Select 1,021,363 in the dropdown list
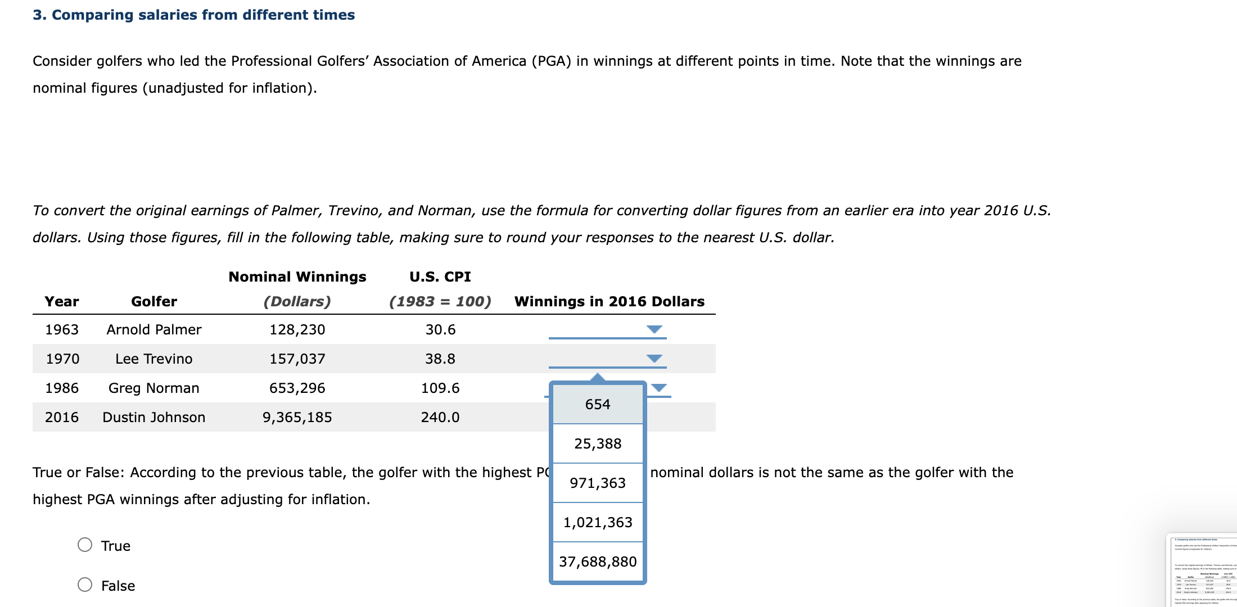Image resolution: width=1237 pixels, height=607 pixels. point(597,522)
